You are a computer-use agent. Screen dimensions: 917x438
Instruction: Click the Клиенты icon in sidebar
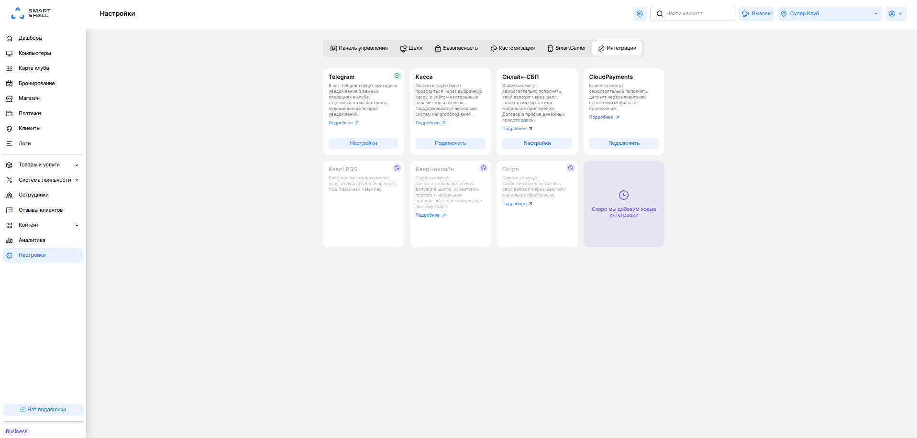9,129
